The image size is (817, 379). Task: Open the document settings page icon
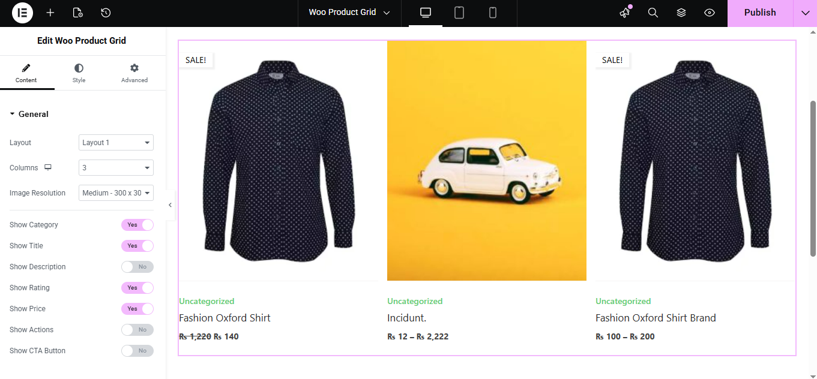(77, 13)
